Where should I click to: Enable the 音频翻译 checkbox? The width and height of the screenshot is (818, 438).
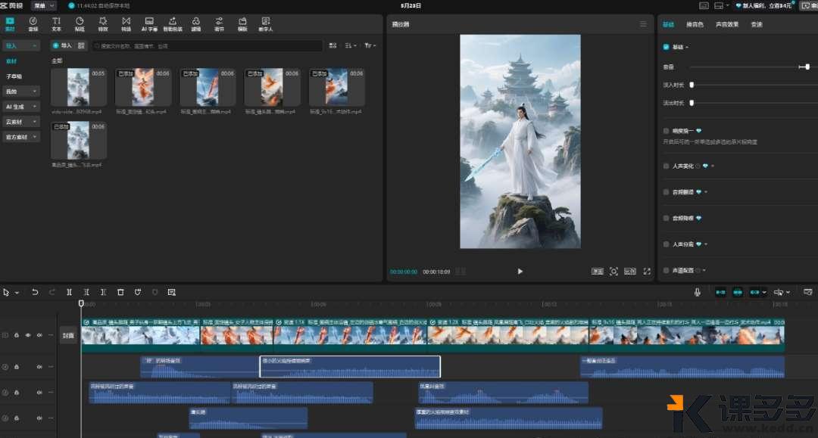667,192
